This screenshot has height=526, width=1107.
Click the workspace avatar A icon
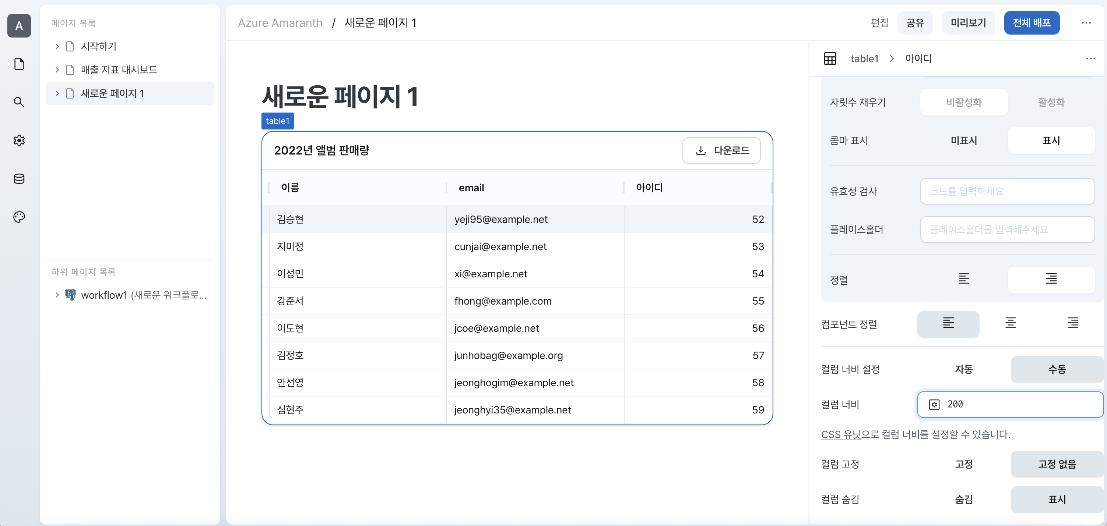point(19,26)
